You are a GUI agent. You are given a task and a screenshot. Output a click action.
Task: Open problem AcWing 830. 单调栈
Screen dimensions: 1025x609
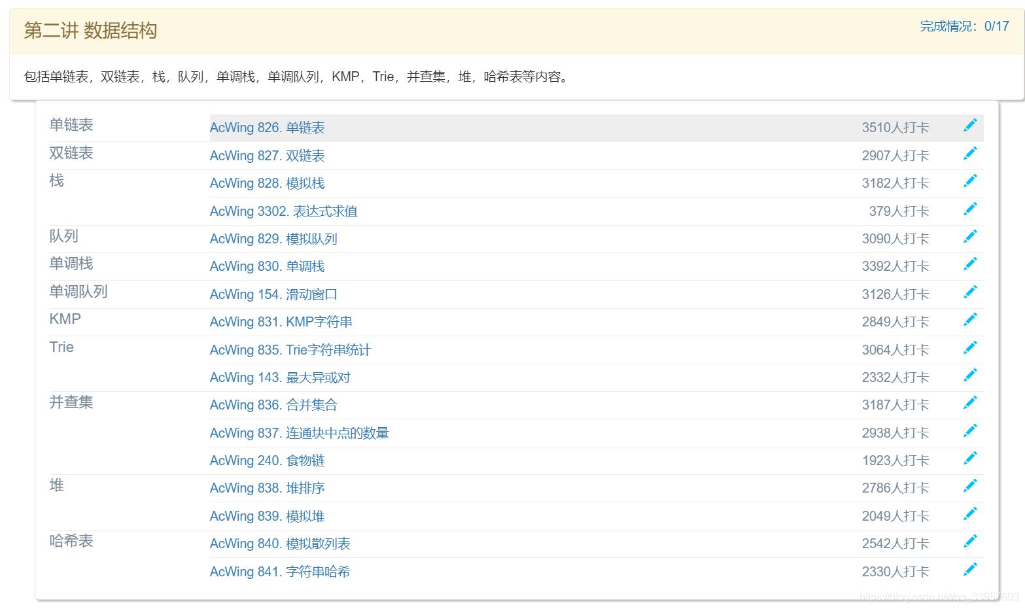coord(267,266)
